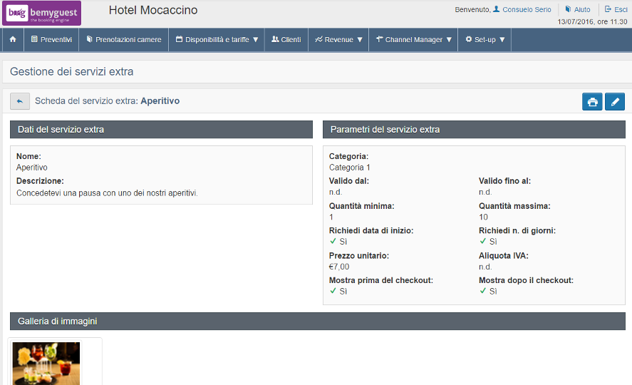Image resolution: width=632 pixels, height=385 pixels.
Task: Expand the Disponibilità e tariffe dropdown
Action: [x=217, y=40]
